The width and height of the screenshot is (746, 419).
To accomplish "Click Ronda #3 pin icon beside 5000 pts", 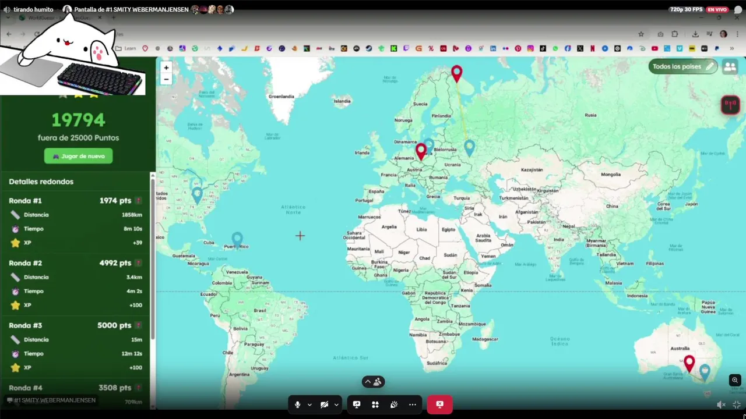I will click(x=138, y=325).
